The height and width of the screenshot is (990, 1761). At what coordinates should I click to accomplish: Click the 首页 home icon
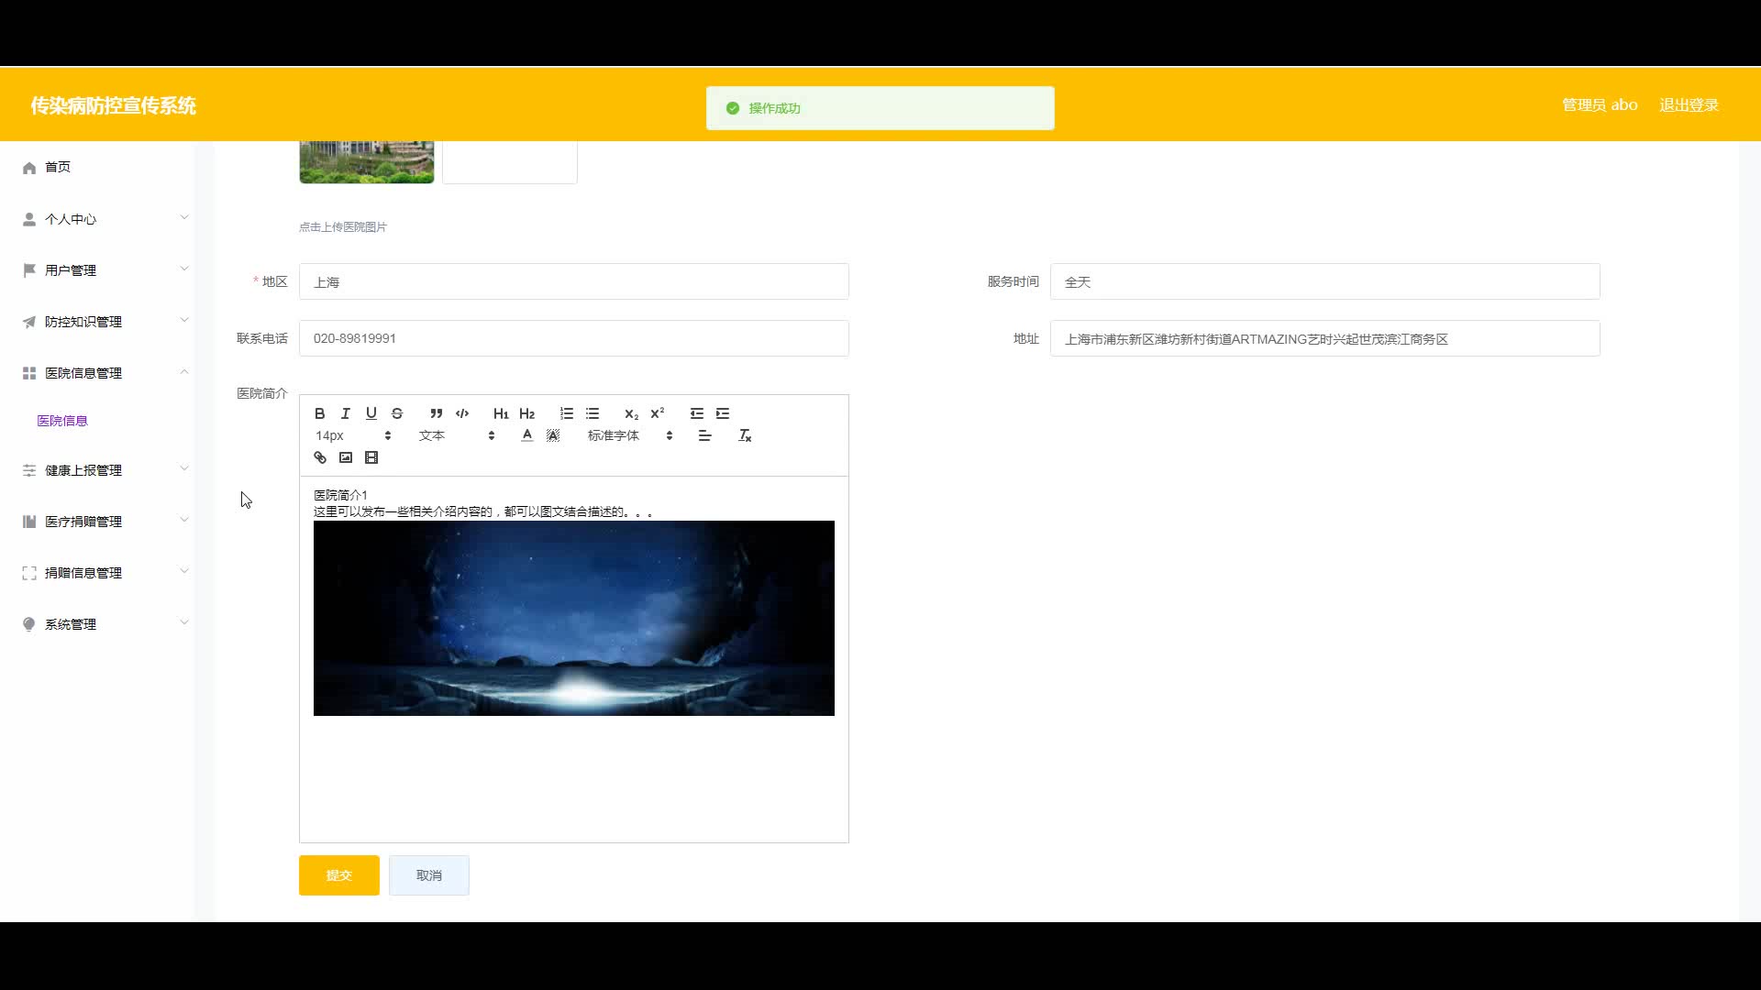[x=29, y=168]
